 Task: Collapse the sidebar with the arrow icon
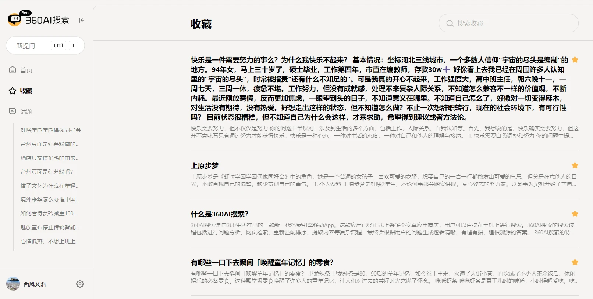click(x=82, y=20)
